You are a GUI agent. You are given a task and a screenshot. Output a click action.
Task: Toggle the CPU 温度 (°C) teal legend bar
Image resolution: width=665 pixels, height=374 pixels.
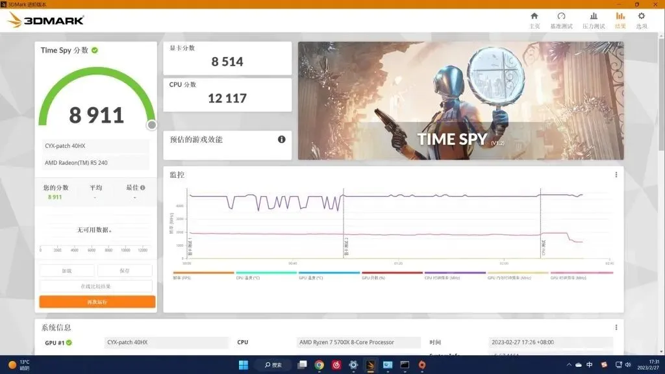point(266,273)
